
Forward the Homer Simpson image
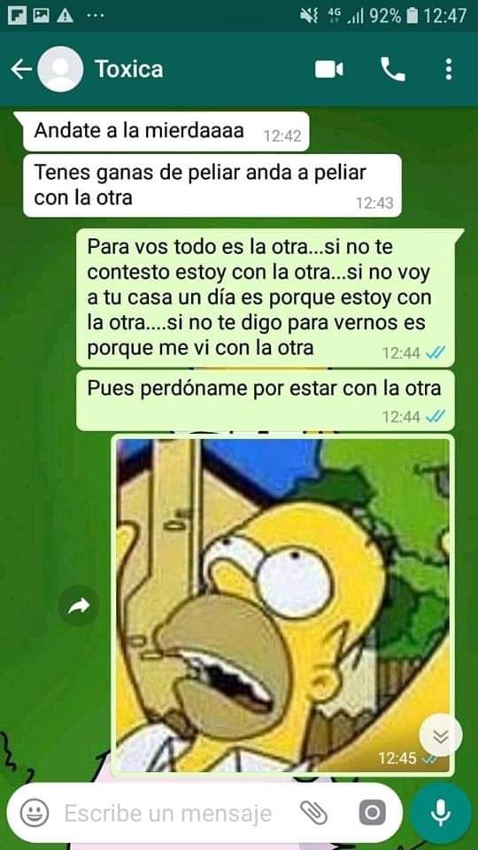coord(79,606)
